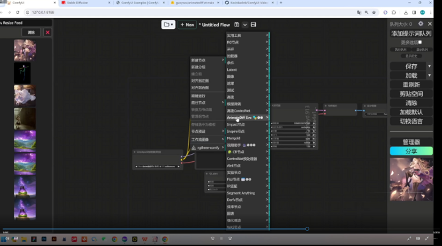442x246 pixels.
Task: Click the 管理器 manager button
Action: coord(412,142)
